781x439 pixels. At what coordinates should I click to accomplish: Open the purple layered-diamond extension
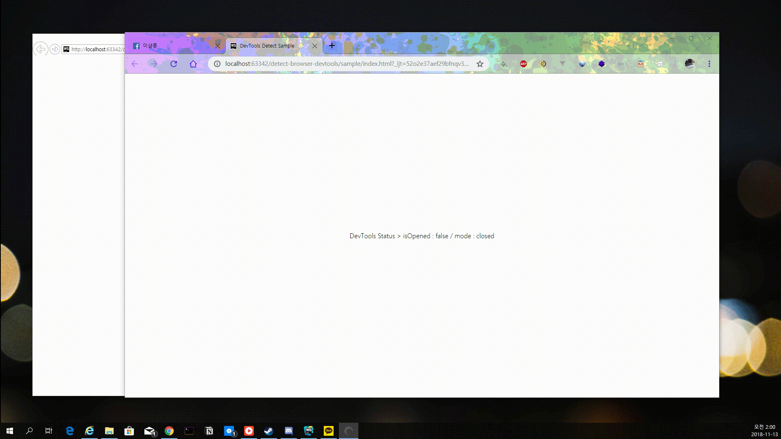click(602, 64)
